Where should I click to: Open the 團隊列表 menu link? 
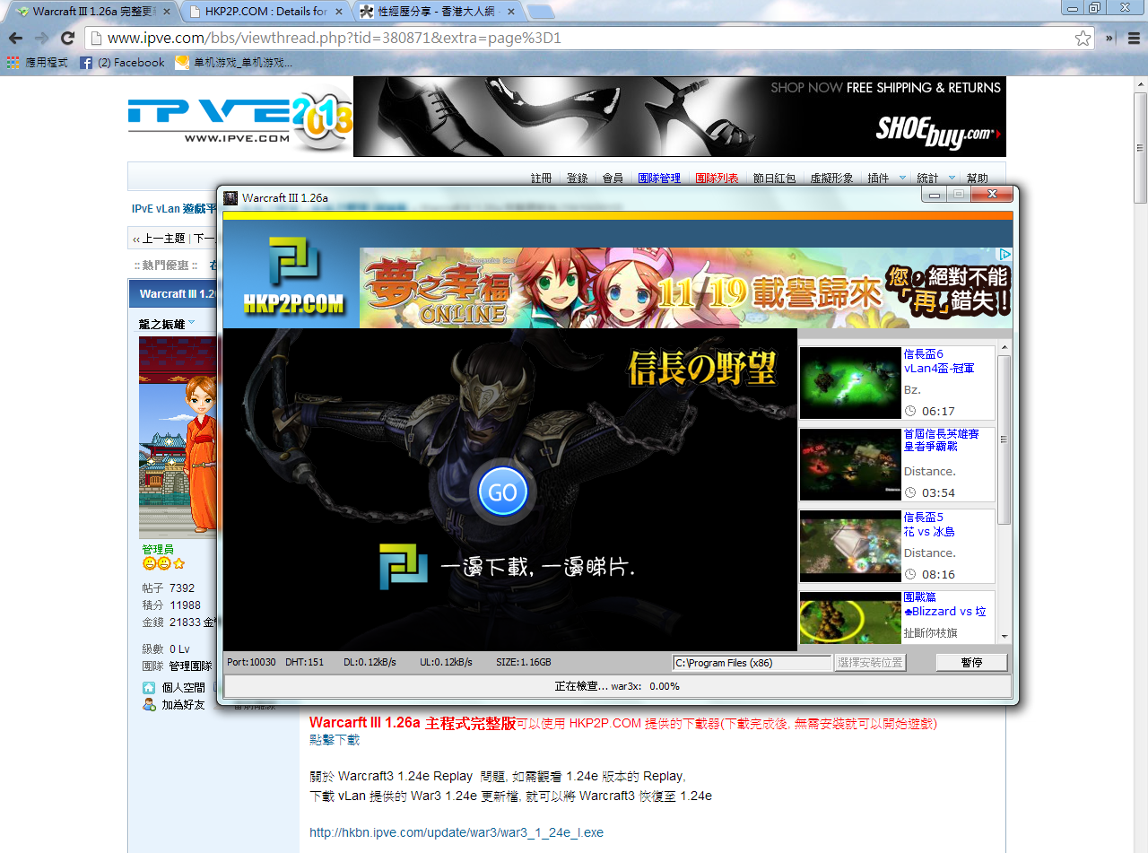tap(717, 178)
